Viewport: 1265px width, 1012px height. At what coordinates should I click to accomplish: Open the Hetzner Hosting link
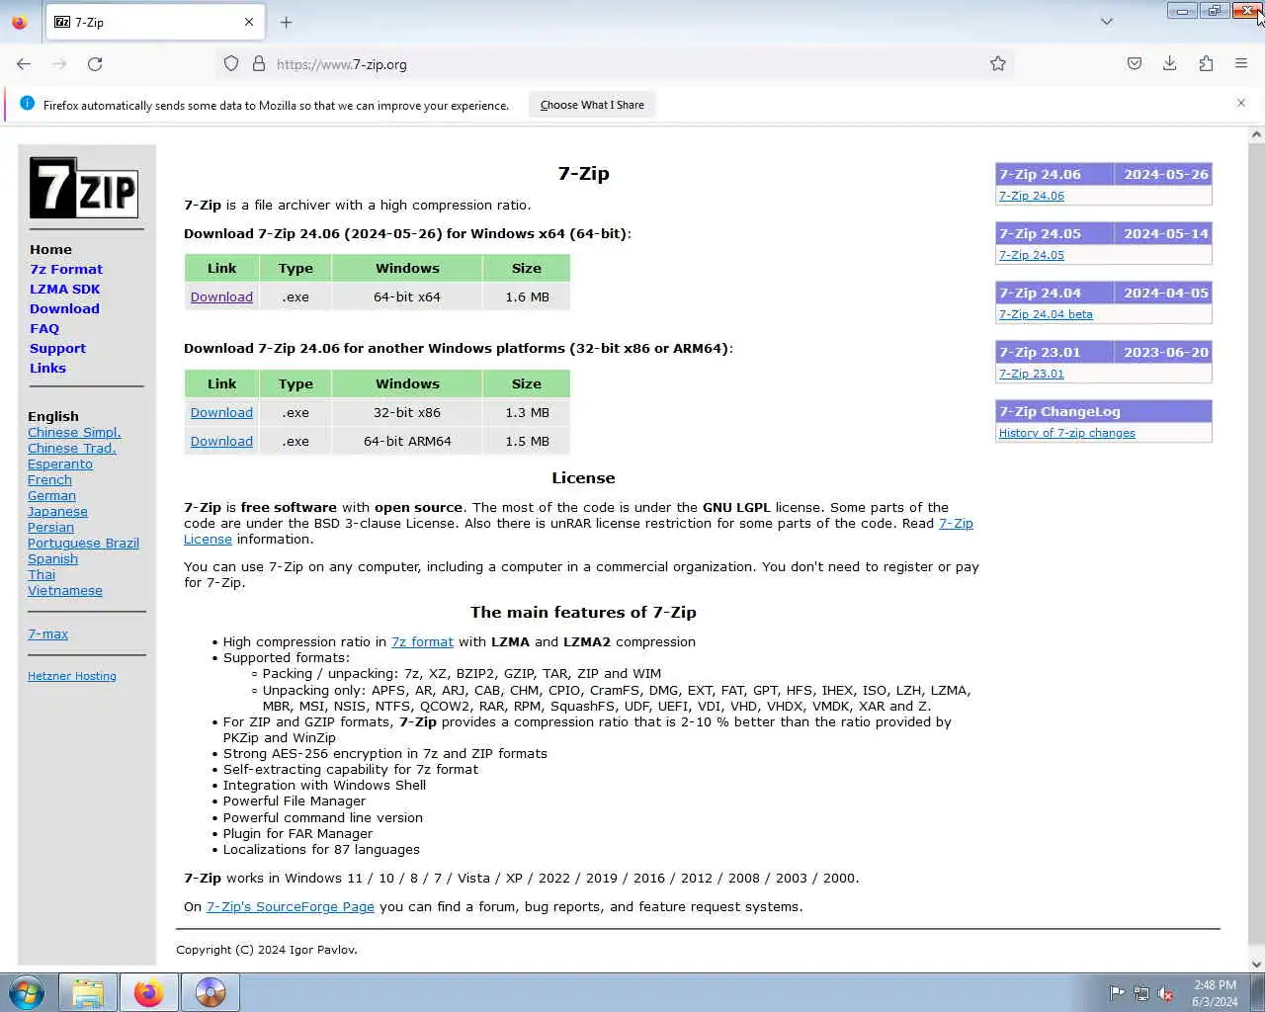click(x=72, y=676)
